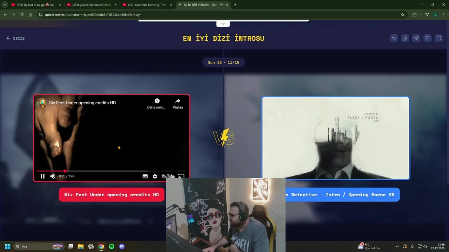This screenshot has width=449, height=252.
Task: Switch to Şarkının Devamını Getireb tab
Action: (91, 5)
